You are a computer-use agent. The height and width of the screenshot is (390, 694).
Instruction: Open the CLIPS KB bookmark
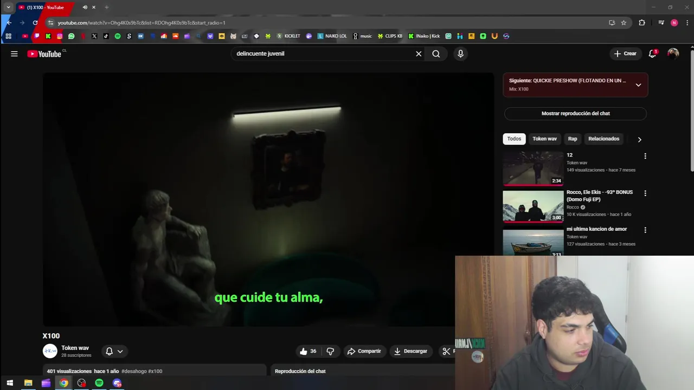(x=390, y=36)
